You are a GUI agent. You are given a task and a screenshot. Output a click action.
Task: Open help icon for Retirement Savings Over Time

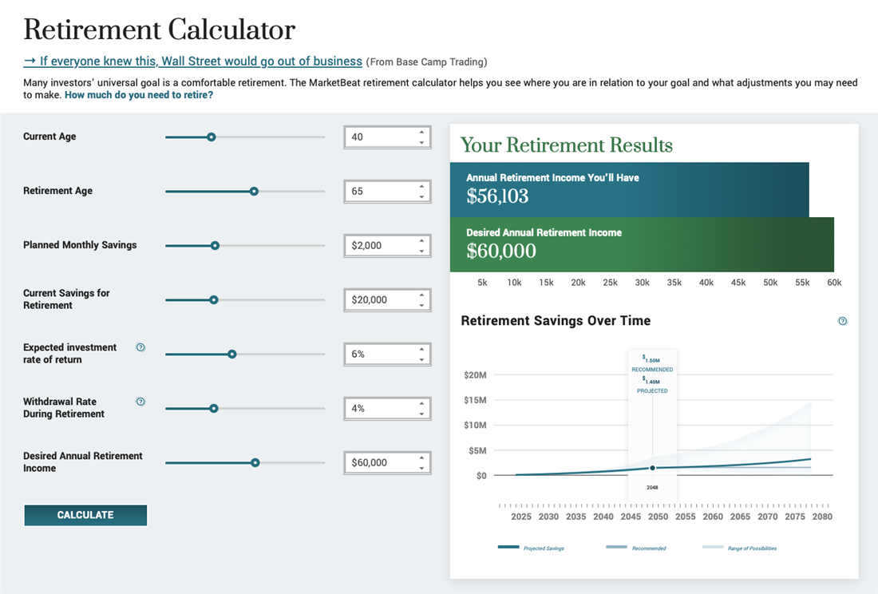coord(842,321)
